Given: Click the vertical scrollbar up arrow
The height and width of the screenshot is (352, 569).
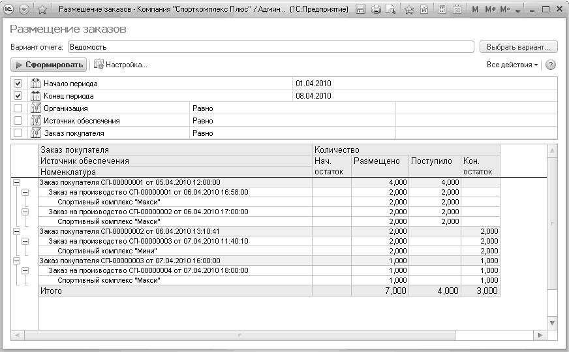Looking at the screenshot, I should click(x=552, y=150).
